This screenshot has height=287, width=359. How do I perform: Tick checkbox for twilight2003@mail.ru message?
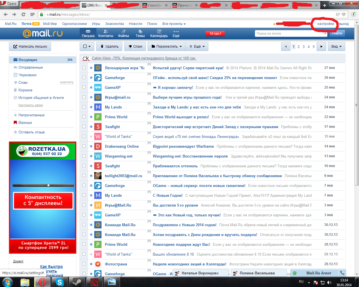pos(84,175)
